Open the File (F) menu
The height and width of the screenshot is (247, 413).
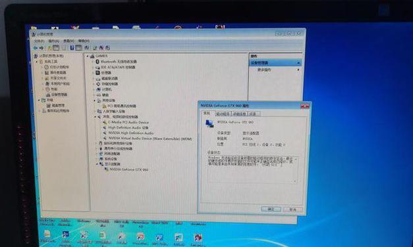pyautogui.click(x=39, y=41)
